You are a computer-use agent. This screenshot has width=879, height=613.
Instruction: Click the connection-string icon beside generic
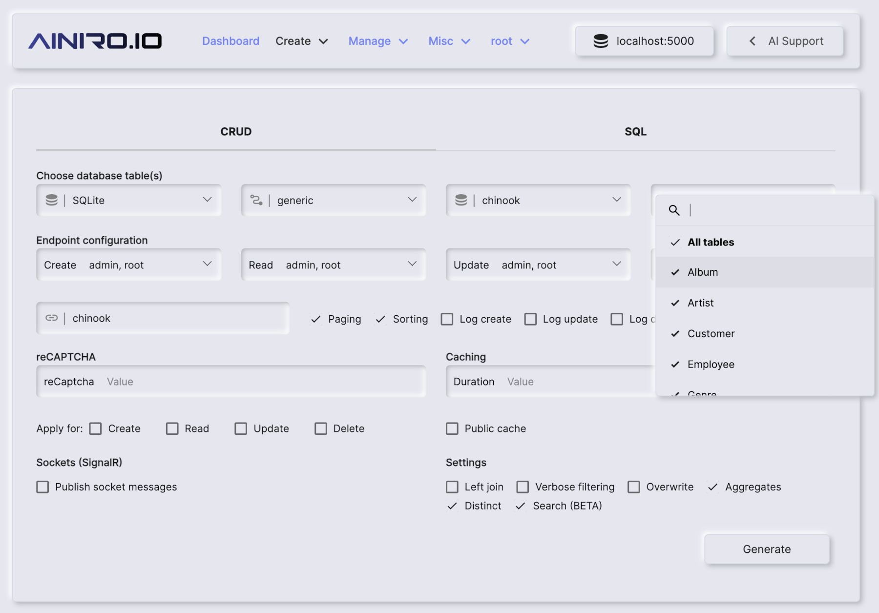[x=257, y=200]
